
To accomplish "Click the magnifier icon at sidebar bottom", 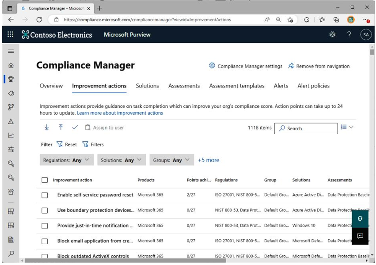I will tap(11, 254).
